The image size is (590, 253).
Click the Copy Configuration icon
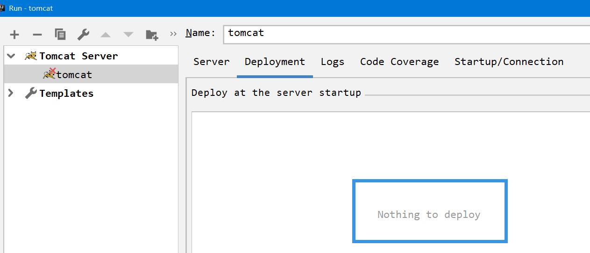(60, 34)
